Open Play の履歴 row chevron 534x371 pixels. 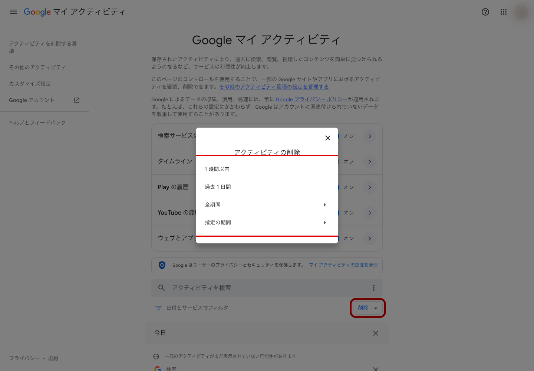[x=370, y=187]
